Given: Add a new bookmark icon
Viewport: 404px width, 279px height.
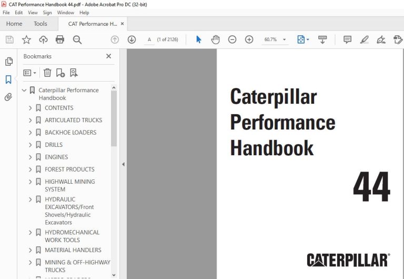Looking at the screenshot, I should (60, 73).
